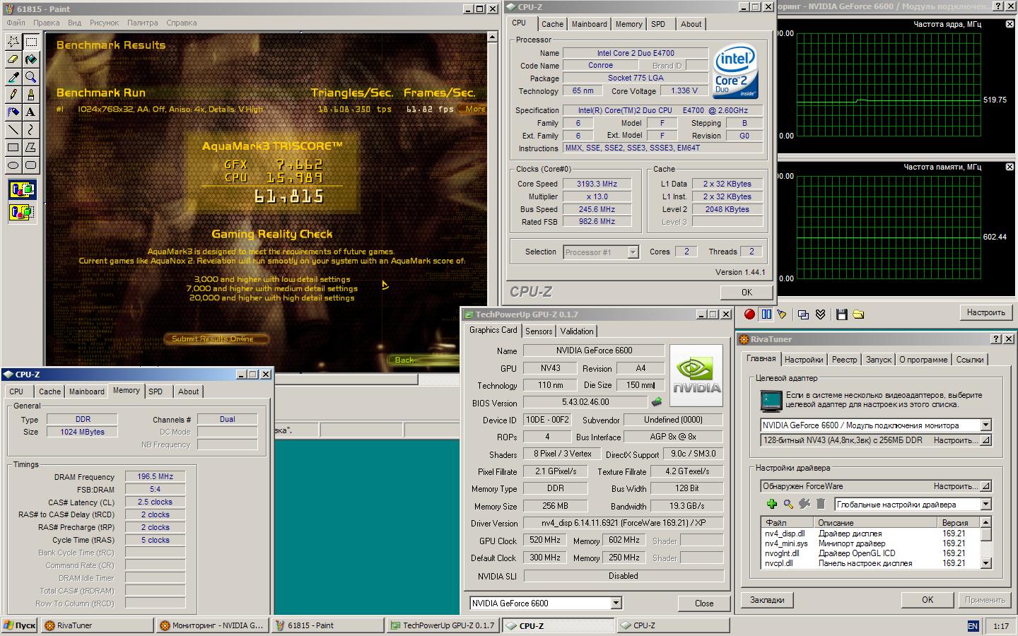
Task: Select the rectangular Select tool in Paint
Action: (x=31, y=42)
